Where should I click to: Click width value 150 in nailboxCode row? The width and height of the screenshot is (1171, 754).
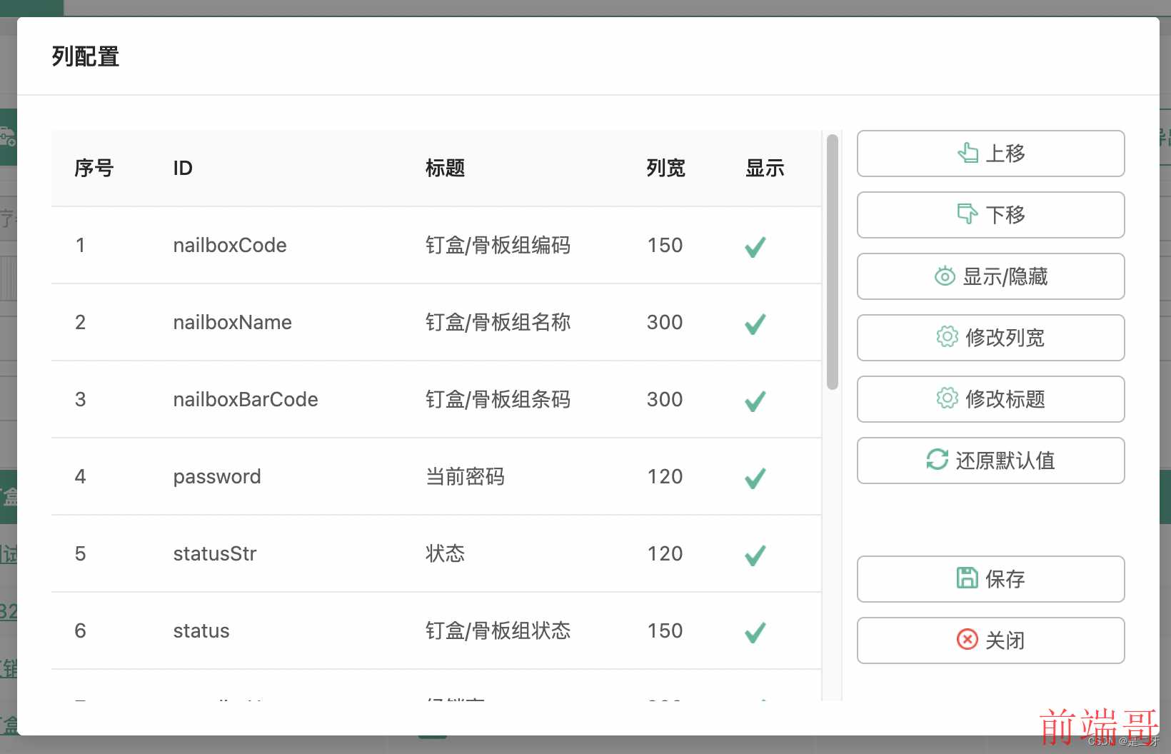pos(665,245)
